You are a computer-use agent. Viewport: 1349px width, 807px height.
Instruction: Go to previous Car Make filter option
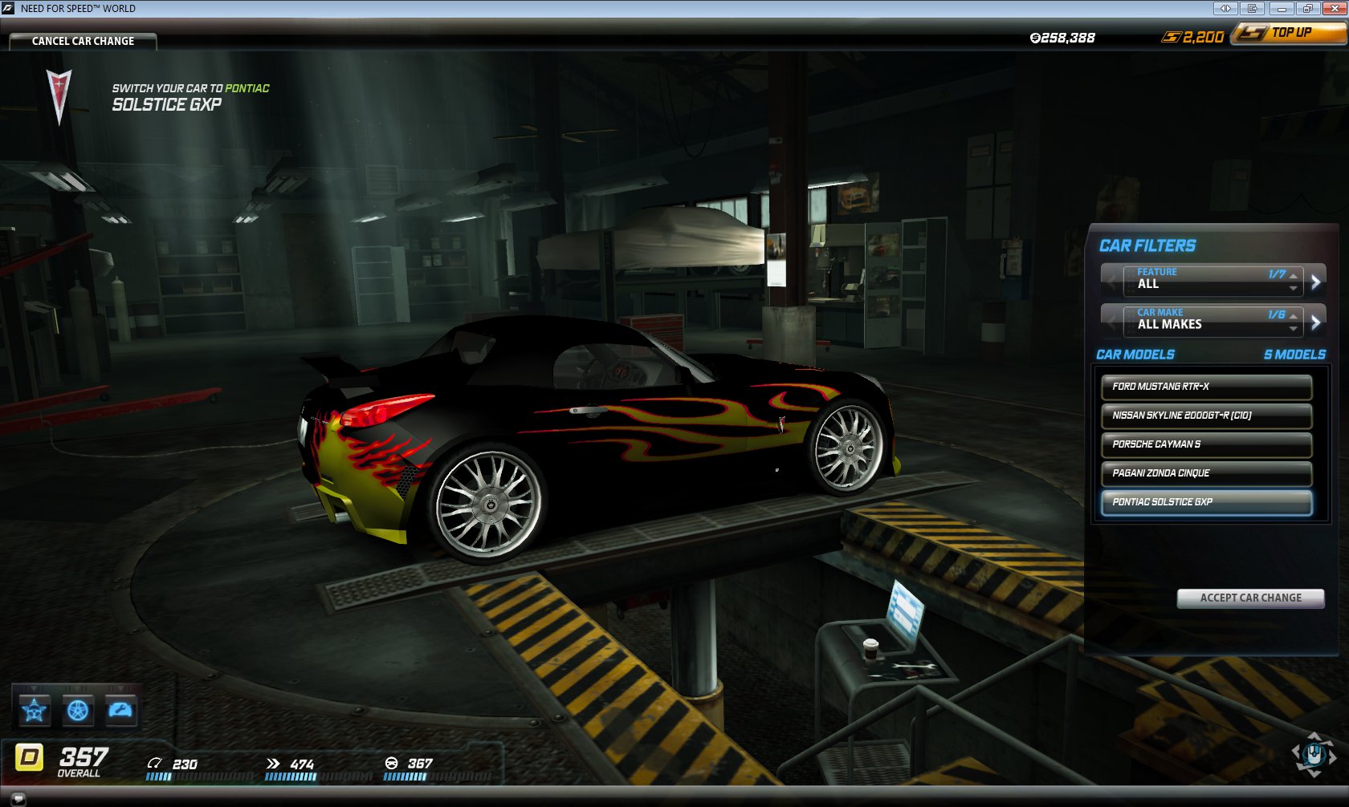click(x=1111, y=322)
